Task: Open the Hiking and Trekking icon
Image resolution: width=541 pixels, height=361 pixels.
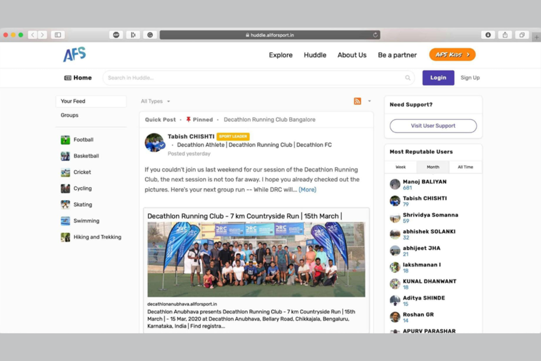Action: point(65,237)
